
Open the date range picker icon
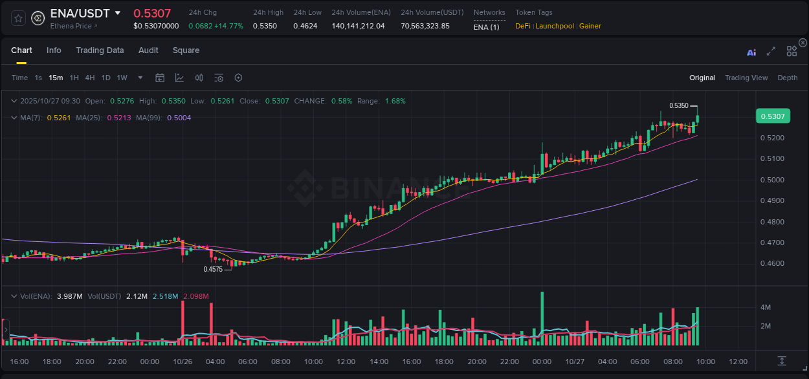point(160,77)
